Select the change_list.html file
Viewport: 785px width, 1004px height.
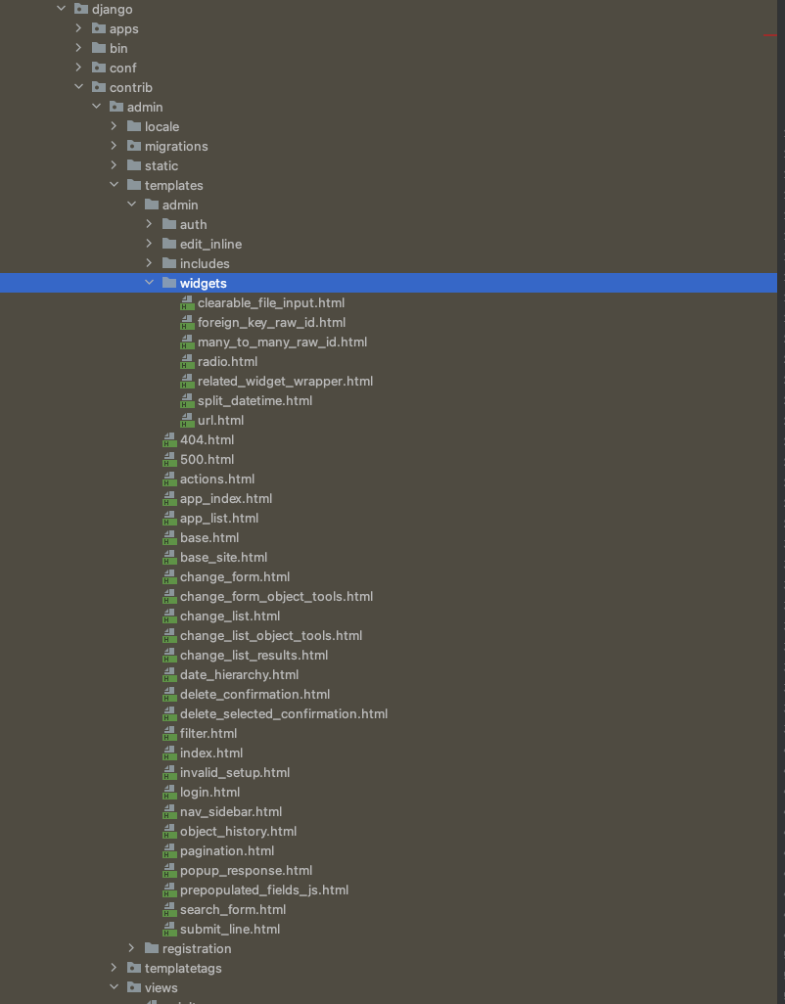pos(230,616)
